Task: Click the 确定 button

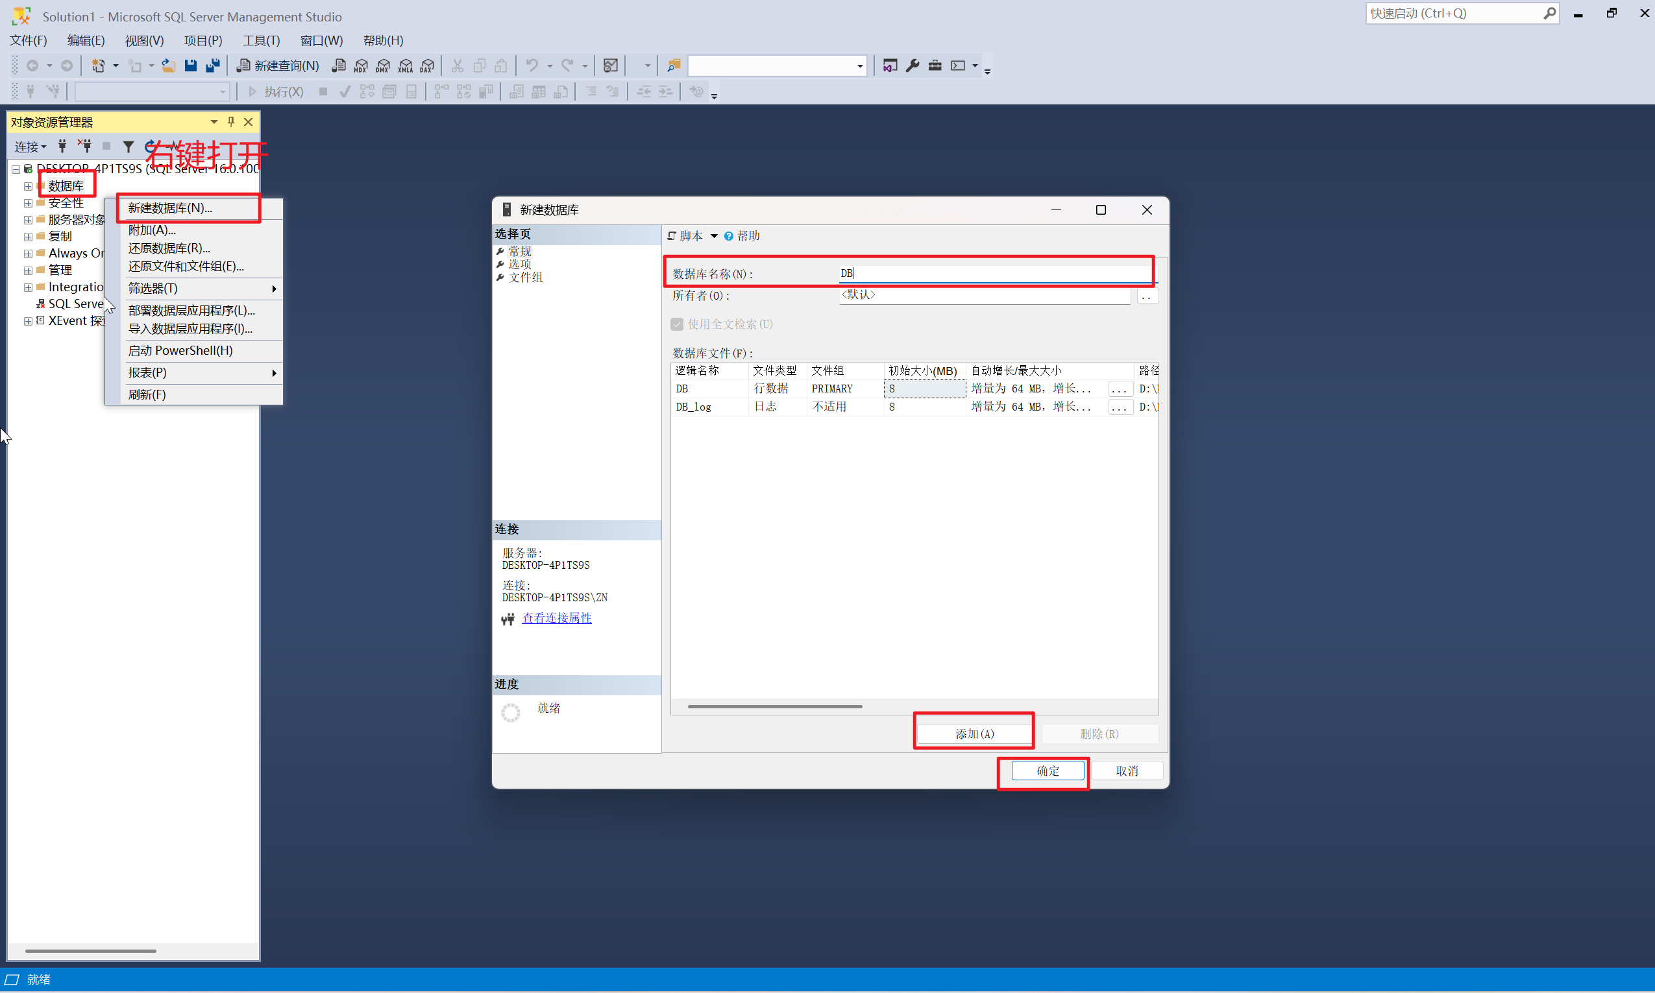Action: pyautogui.click(x=1047, y=771)
